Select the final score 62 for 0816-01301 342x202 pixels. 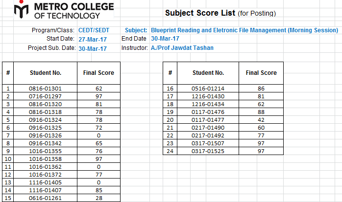pyautogui.click(x=98, y=89)
